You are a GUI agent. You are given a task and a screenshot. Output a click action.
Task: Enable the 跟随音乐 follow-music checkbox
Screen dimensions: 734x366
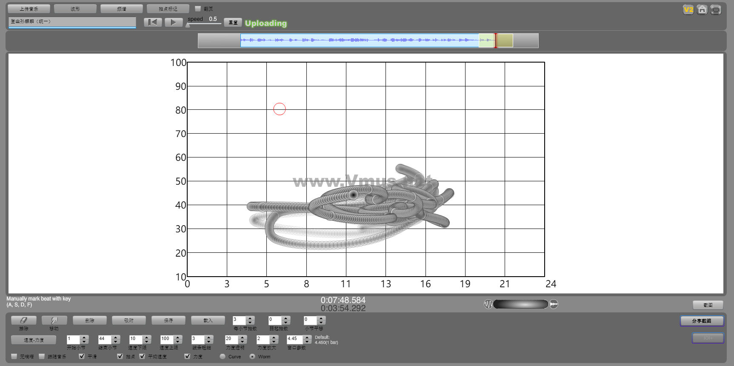point(42,356)
